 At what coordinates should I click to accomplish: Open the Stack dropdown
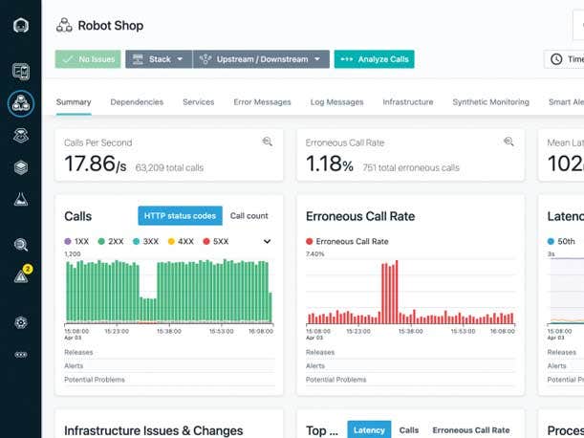point(158,59)
